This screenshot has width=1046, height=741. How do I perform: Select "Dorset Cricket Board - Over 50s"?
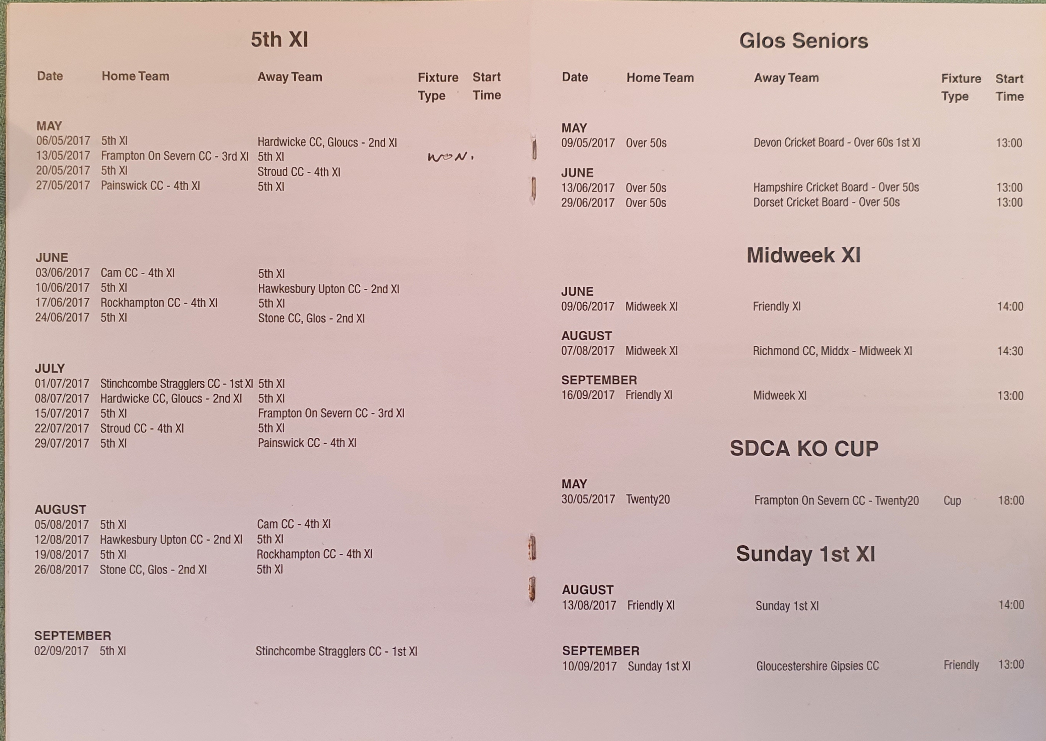tap(826, 202)
